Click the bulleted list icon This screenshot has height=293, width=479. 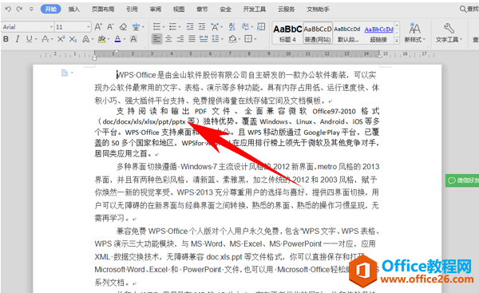[156, 27]
